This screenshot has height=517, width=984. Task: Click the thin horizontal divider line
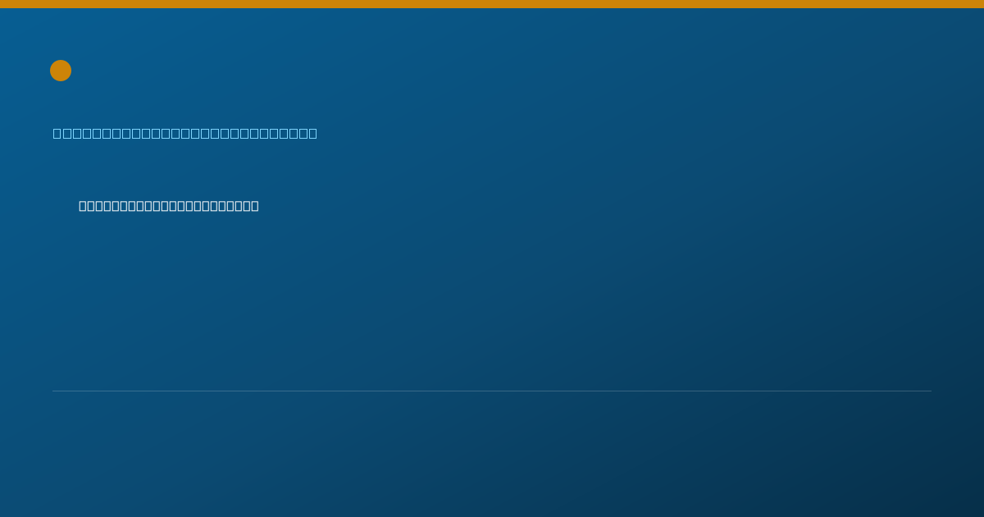pos(492,391)
